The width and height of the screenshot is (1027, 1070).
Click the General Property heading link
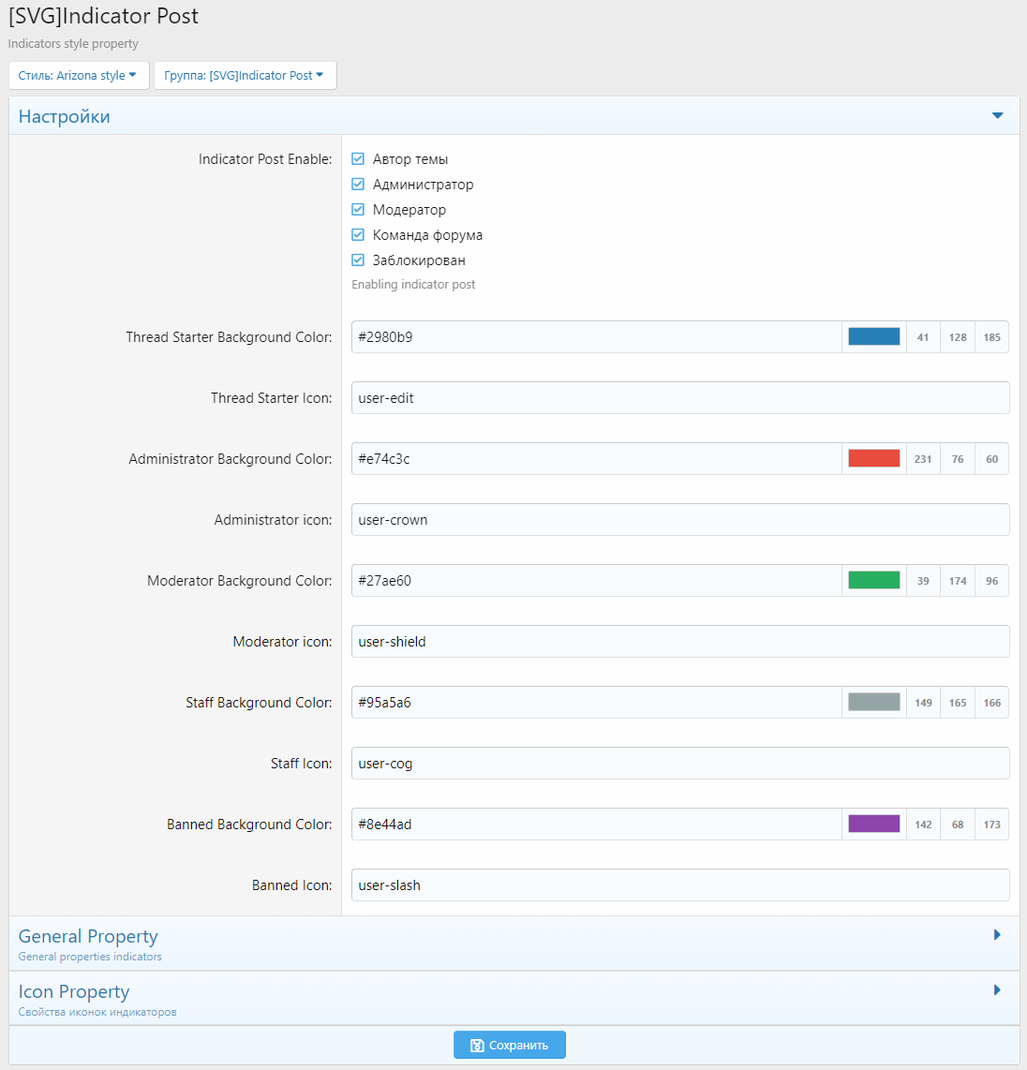point(88,937)
